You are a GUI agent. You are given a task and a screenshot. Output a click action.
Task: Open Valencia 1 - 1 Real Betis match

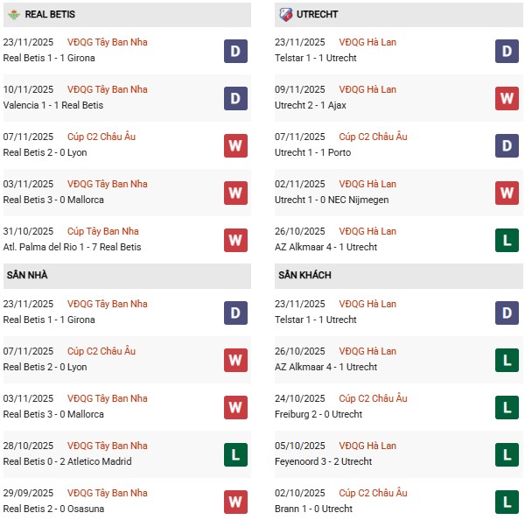53,105
